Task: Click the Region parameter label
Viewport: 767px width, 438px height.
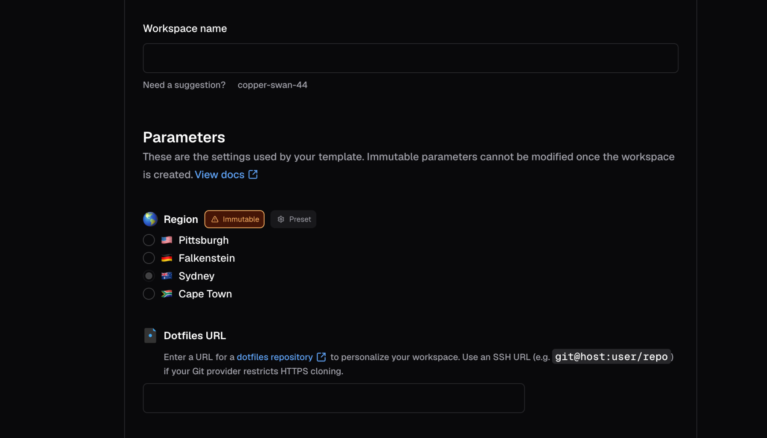Action: pos(181,219)
